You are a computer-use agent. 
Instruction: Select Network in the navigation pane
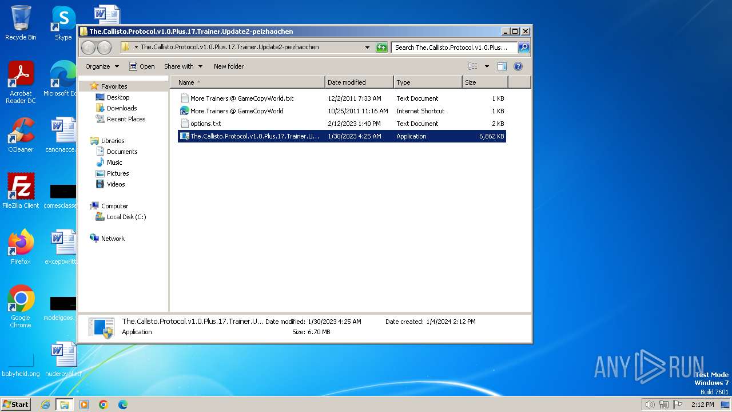(x=113, y=239)
